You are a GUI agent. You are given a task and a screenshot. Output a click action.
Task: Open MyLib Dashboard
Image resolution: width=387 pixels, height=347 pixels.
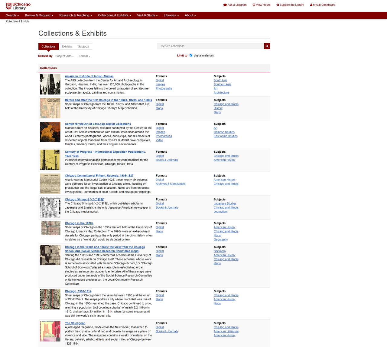click(x=323, y=5)
